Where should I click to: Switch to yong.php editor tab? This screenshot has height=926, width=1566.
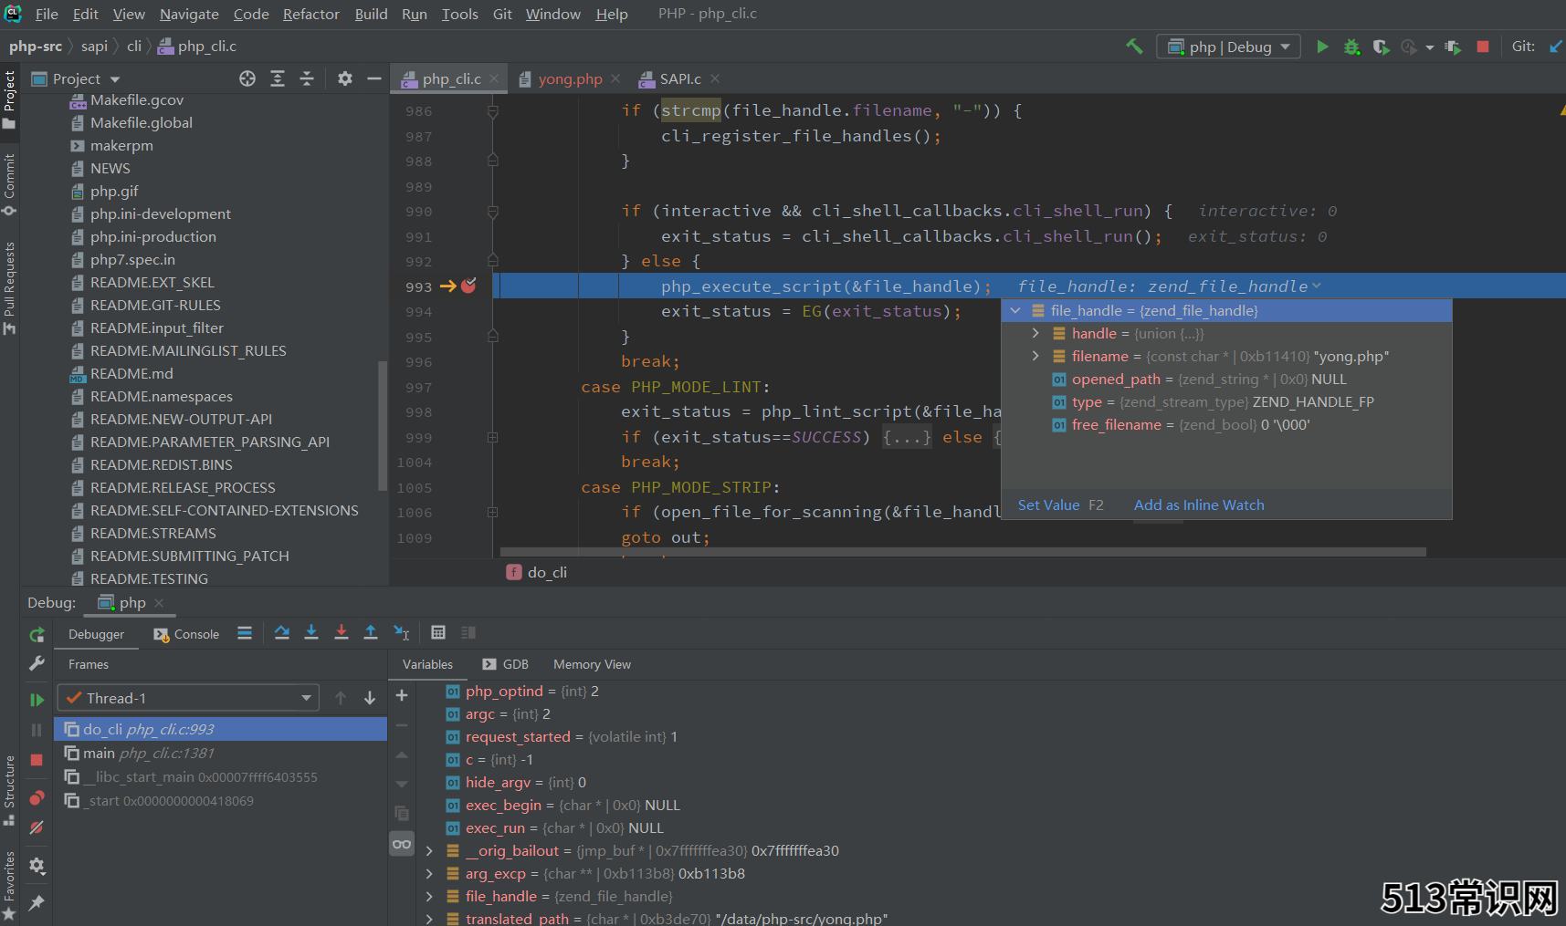(x=570, y=78)
